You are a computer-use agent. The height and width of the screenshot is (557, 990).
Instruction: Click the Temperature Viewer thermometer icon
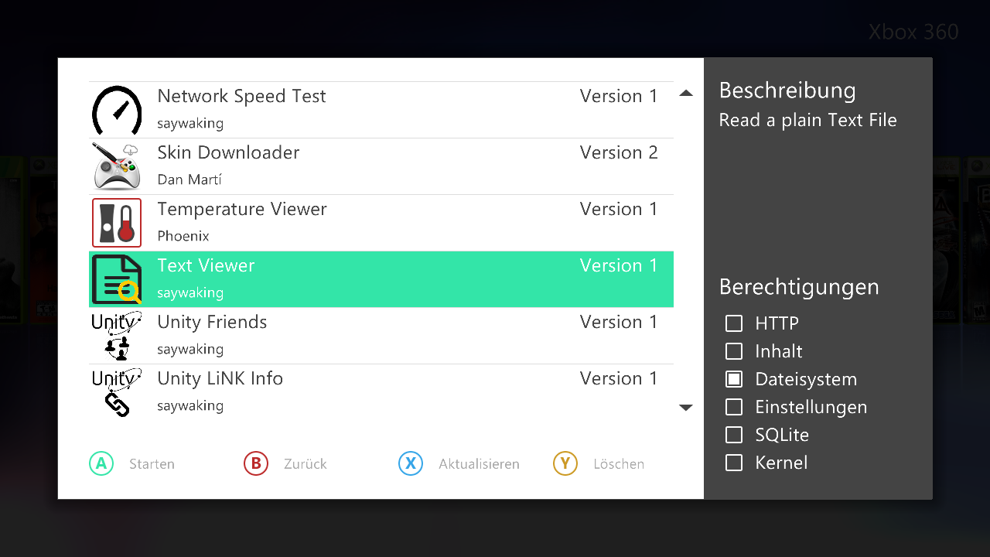click(x=117, y=223)
